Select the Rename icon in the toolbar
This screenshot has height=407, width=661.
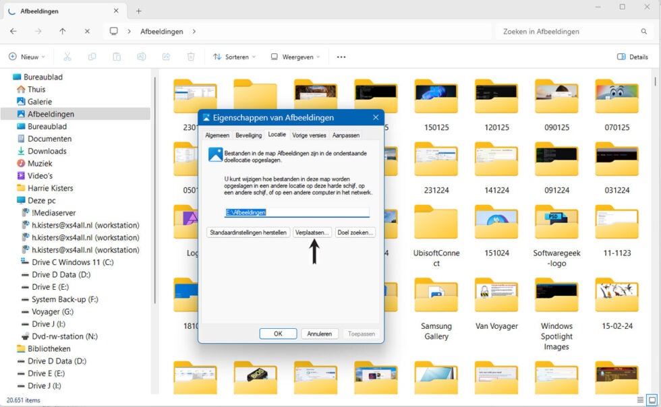(x=140, y=57)
